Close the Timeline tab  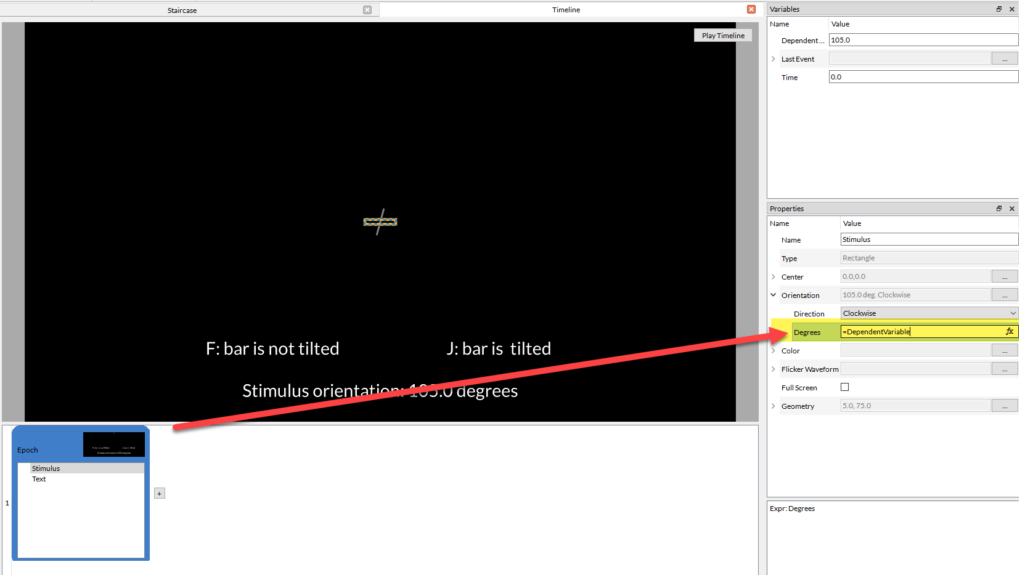tap(751, 9)
